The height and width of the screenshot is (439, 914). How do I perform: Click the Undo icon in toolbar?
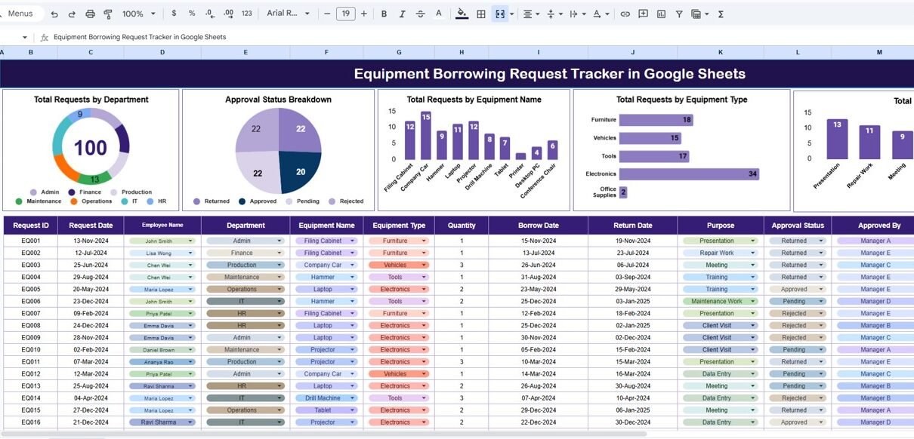point(54,14)
